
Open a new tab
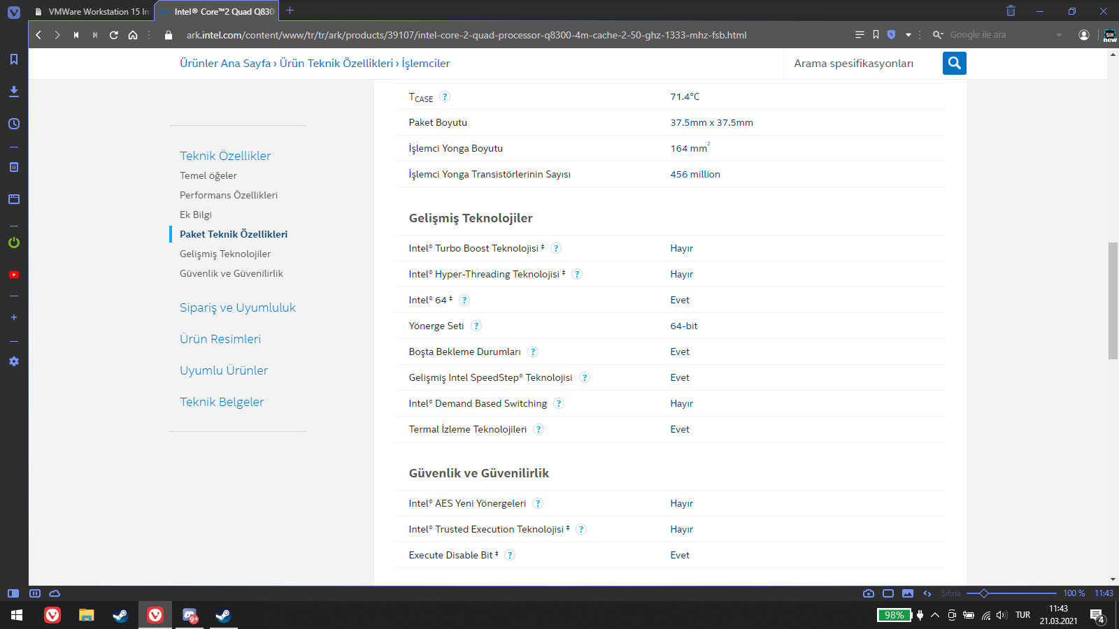pos(290,10)
